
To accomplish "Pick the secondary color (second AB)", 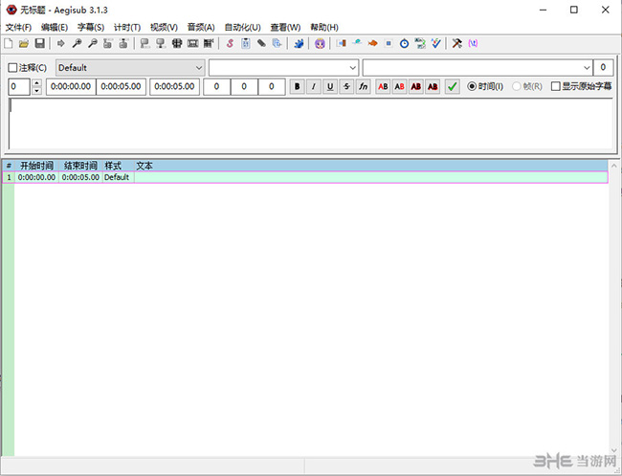I will pyautogui.click(x=399, y=86).
